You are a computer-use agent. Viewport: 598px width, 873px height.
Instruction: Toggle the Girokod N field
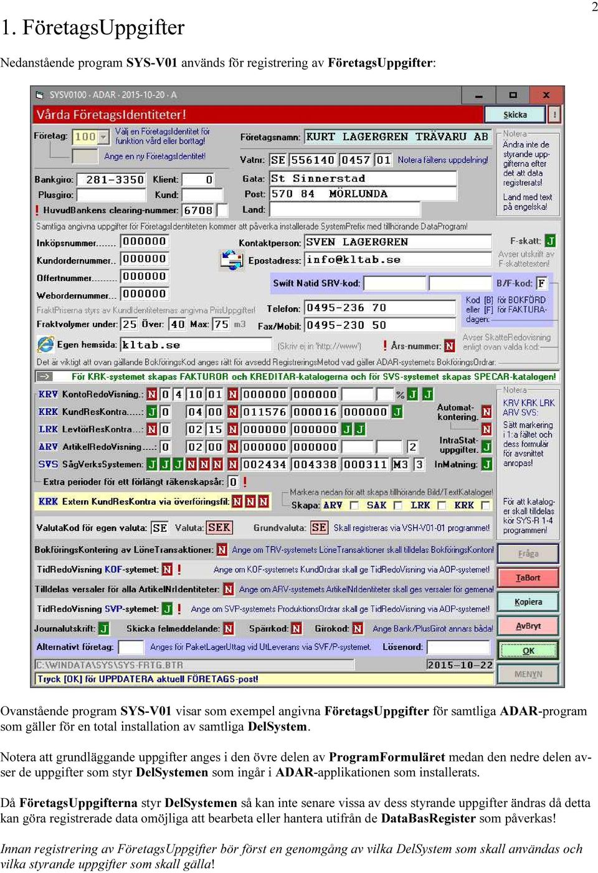click(x=358, y=629)
